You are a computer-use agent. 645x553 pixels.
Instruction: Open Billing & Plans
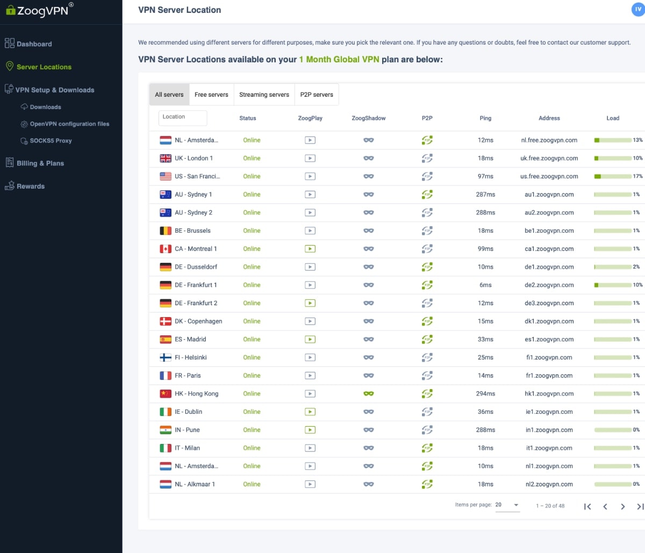(x=34, y=163)
